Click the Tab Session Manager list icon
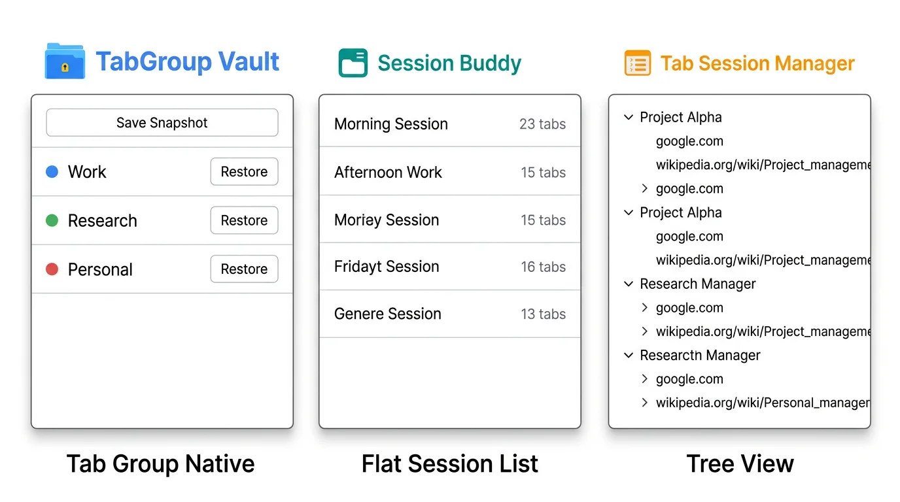The height and width of the screenshot is (502, 900). 637,63
